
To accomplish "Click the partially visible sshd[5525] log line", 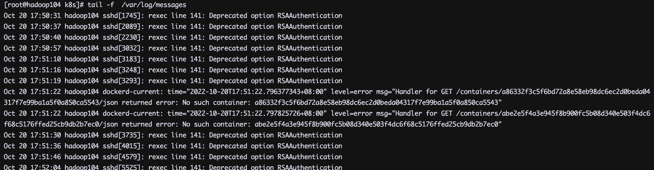I will click(173, 167).
